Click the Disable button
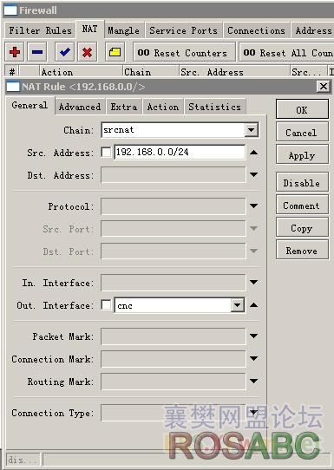 point(302,182)
